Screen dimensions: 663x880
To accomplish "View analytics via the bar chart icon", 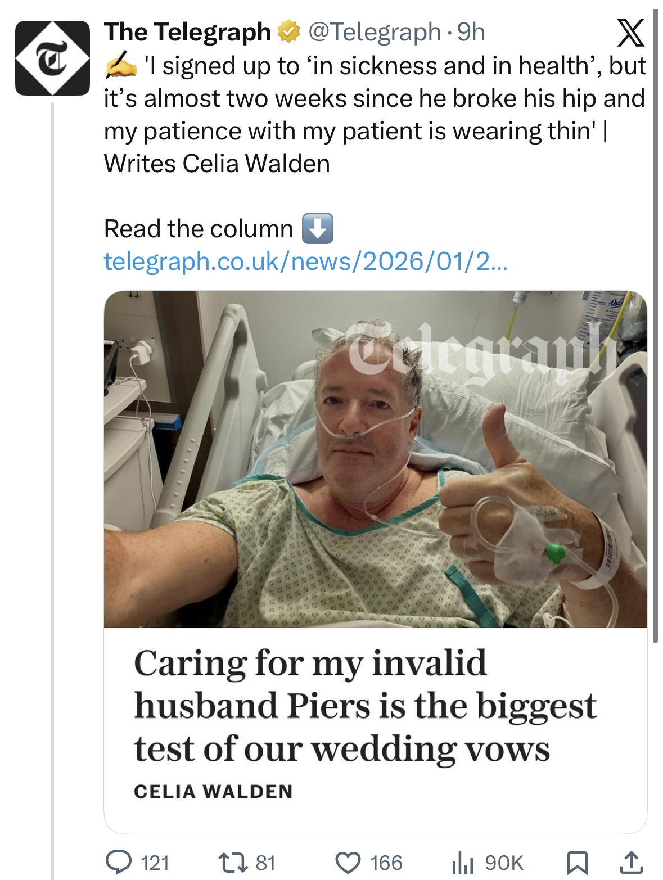I will click(x=462, y=863).
